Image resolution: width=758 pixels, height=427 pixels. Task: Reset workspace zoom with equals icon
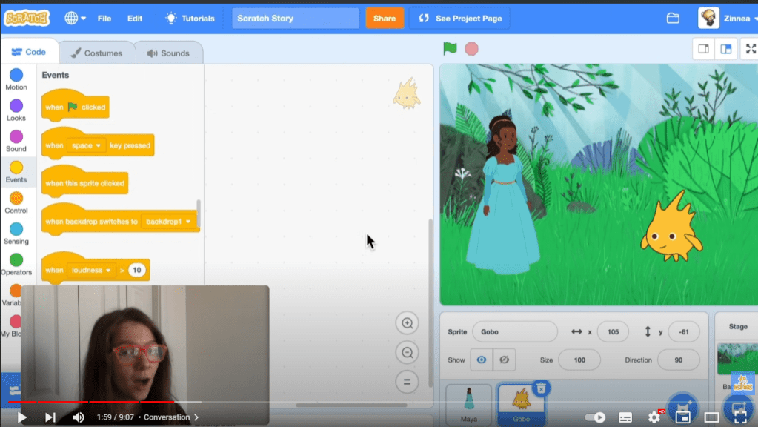click(x=407, y=383)
